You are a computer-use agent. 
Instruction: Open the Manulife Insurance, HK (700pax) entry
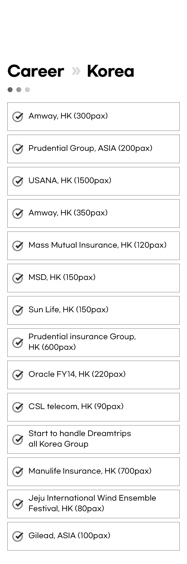(x=93, y=472)
